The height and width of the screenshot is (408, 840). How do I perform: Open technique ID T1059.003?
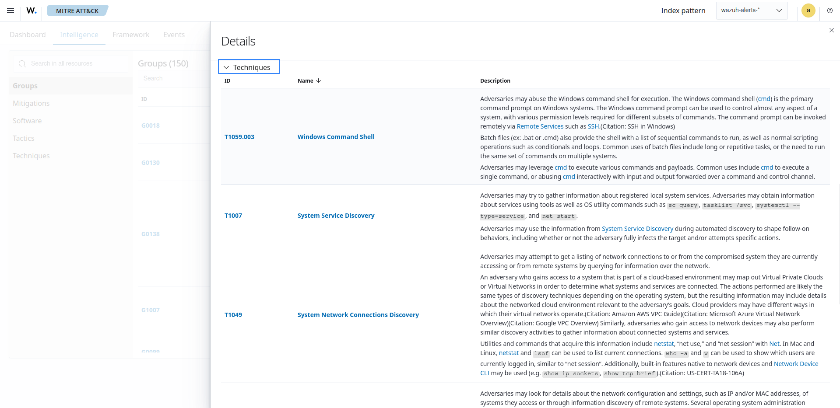click(x=239, y=137)
